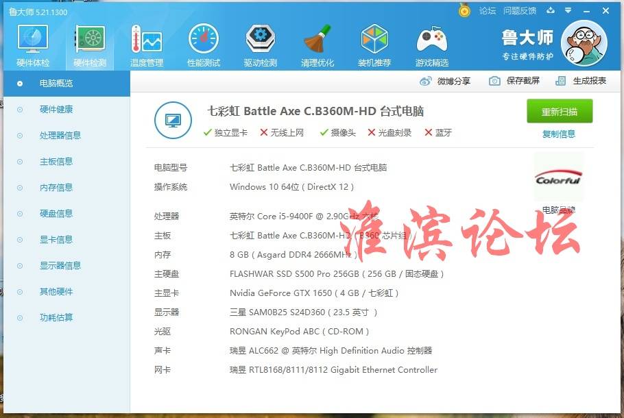Open 问题反馈 feedback link
The image size is (624, 418).
coord(519,11)
